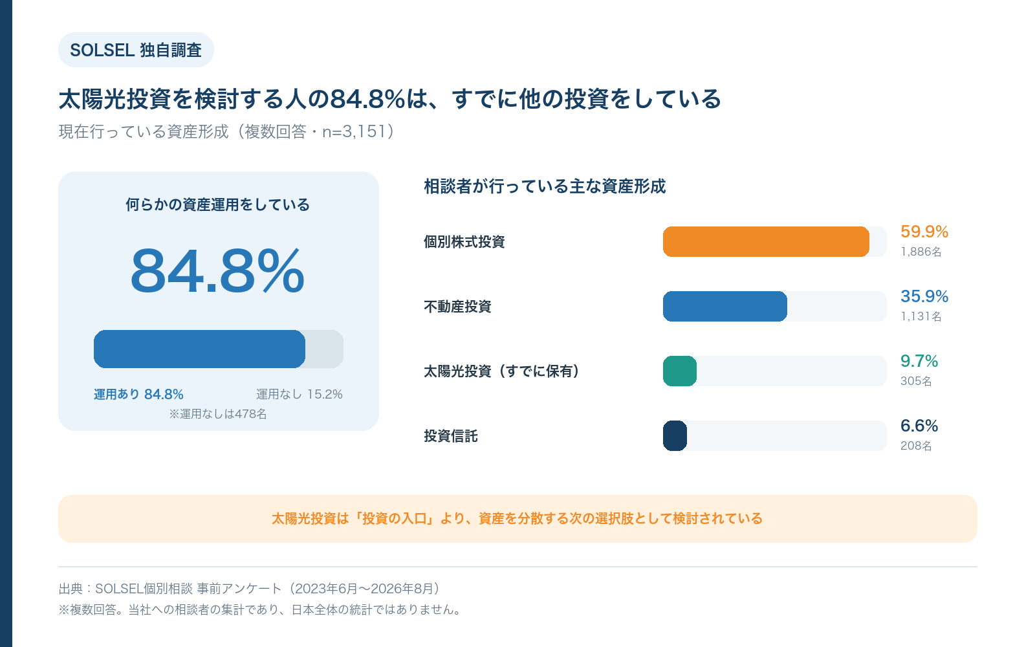1035x647 pixels.
Task: Click the 35.9% value
Action: pyautogui.click(x=924, y=296)
